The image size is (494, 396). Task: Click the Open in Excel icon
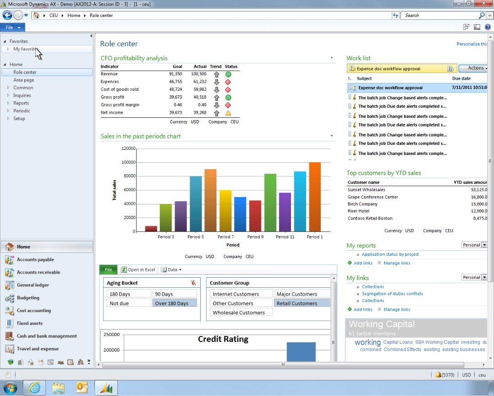pyautogui.click(x=124, y=269)
